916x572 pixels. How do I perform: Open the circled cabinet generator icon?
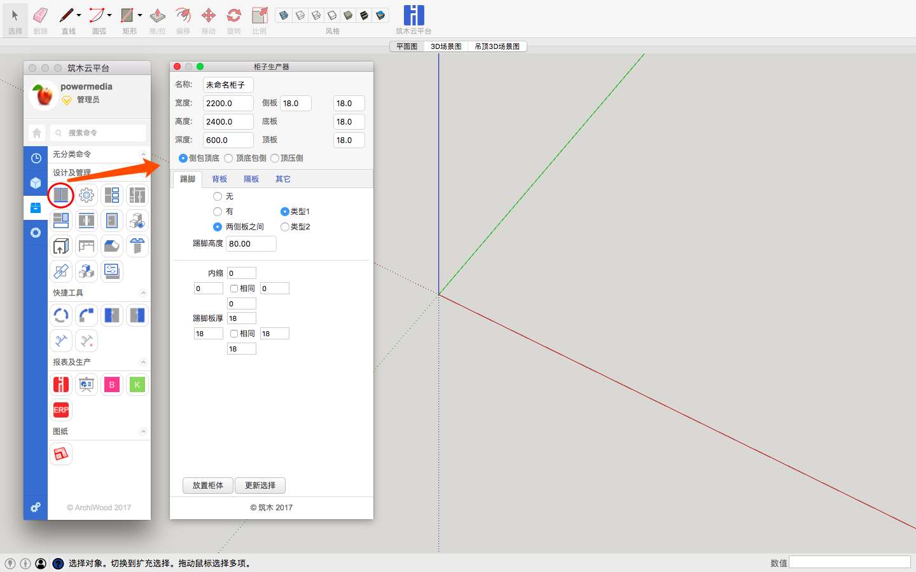click(61, 195)
